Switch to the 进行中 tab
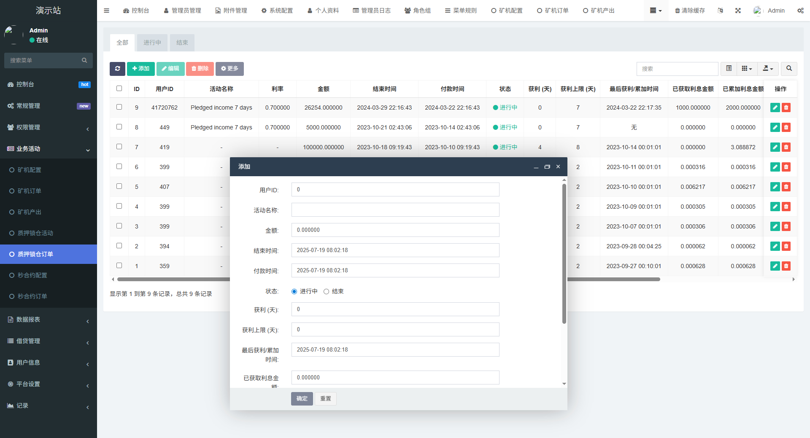 tap(152, 42)
